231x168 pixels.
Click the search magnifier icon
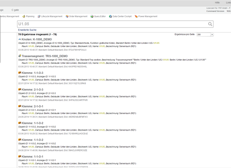(x=210, y=24)
